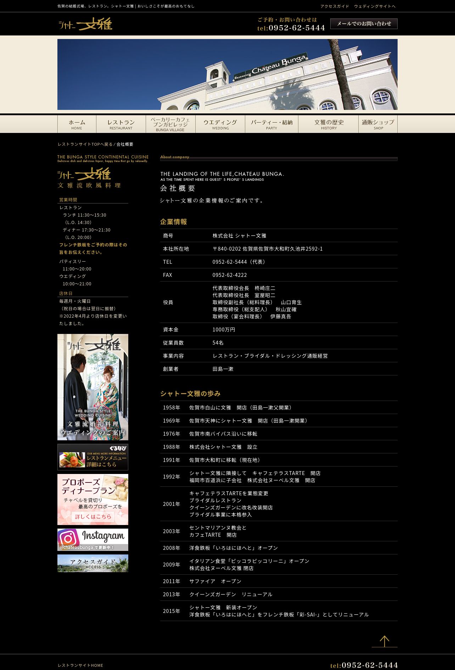Click ランチ 11:30〜15:30 hours text

click(x=84, y=215)
